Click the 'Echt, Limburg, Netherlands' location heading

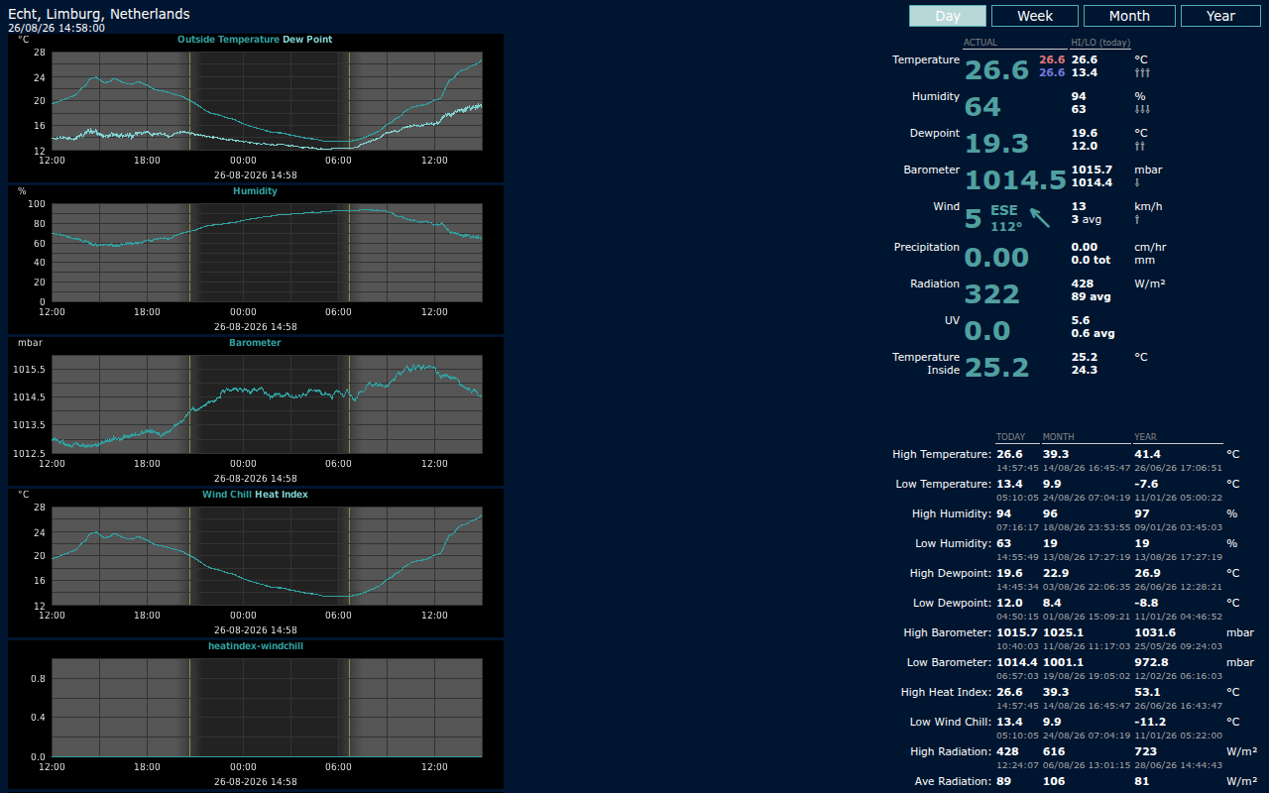click(99, 14)
